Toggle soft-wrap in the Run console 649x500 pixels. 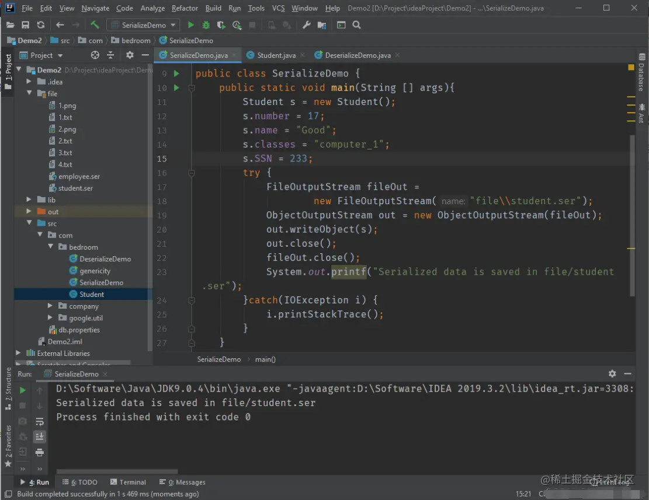pos(40,421)
